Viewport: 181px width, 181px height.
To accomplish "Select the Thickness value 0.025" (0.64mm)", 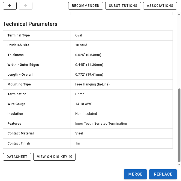I will (x=88, y=55).
